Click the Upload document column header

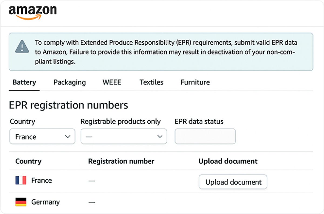pos(228,161)
